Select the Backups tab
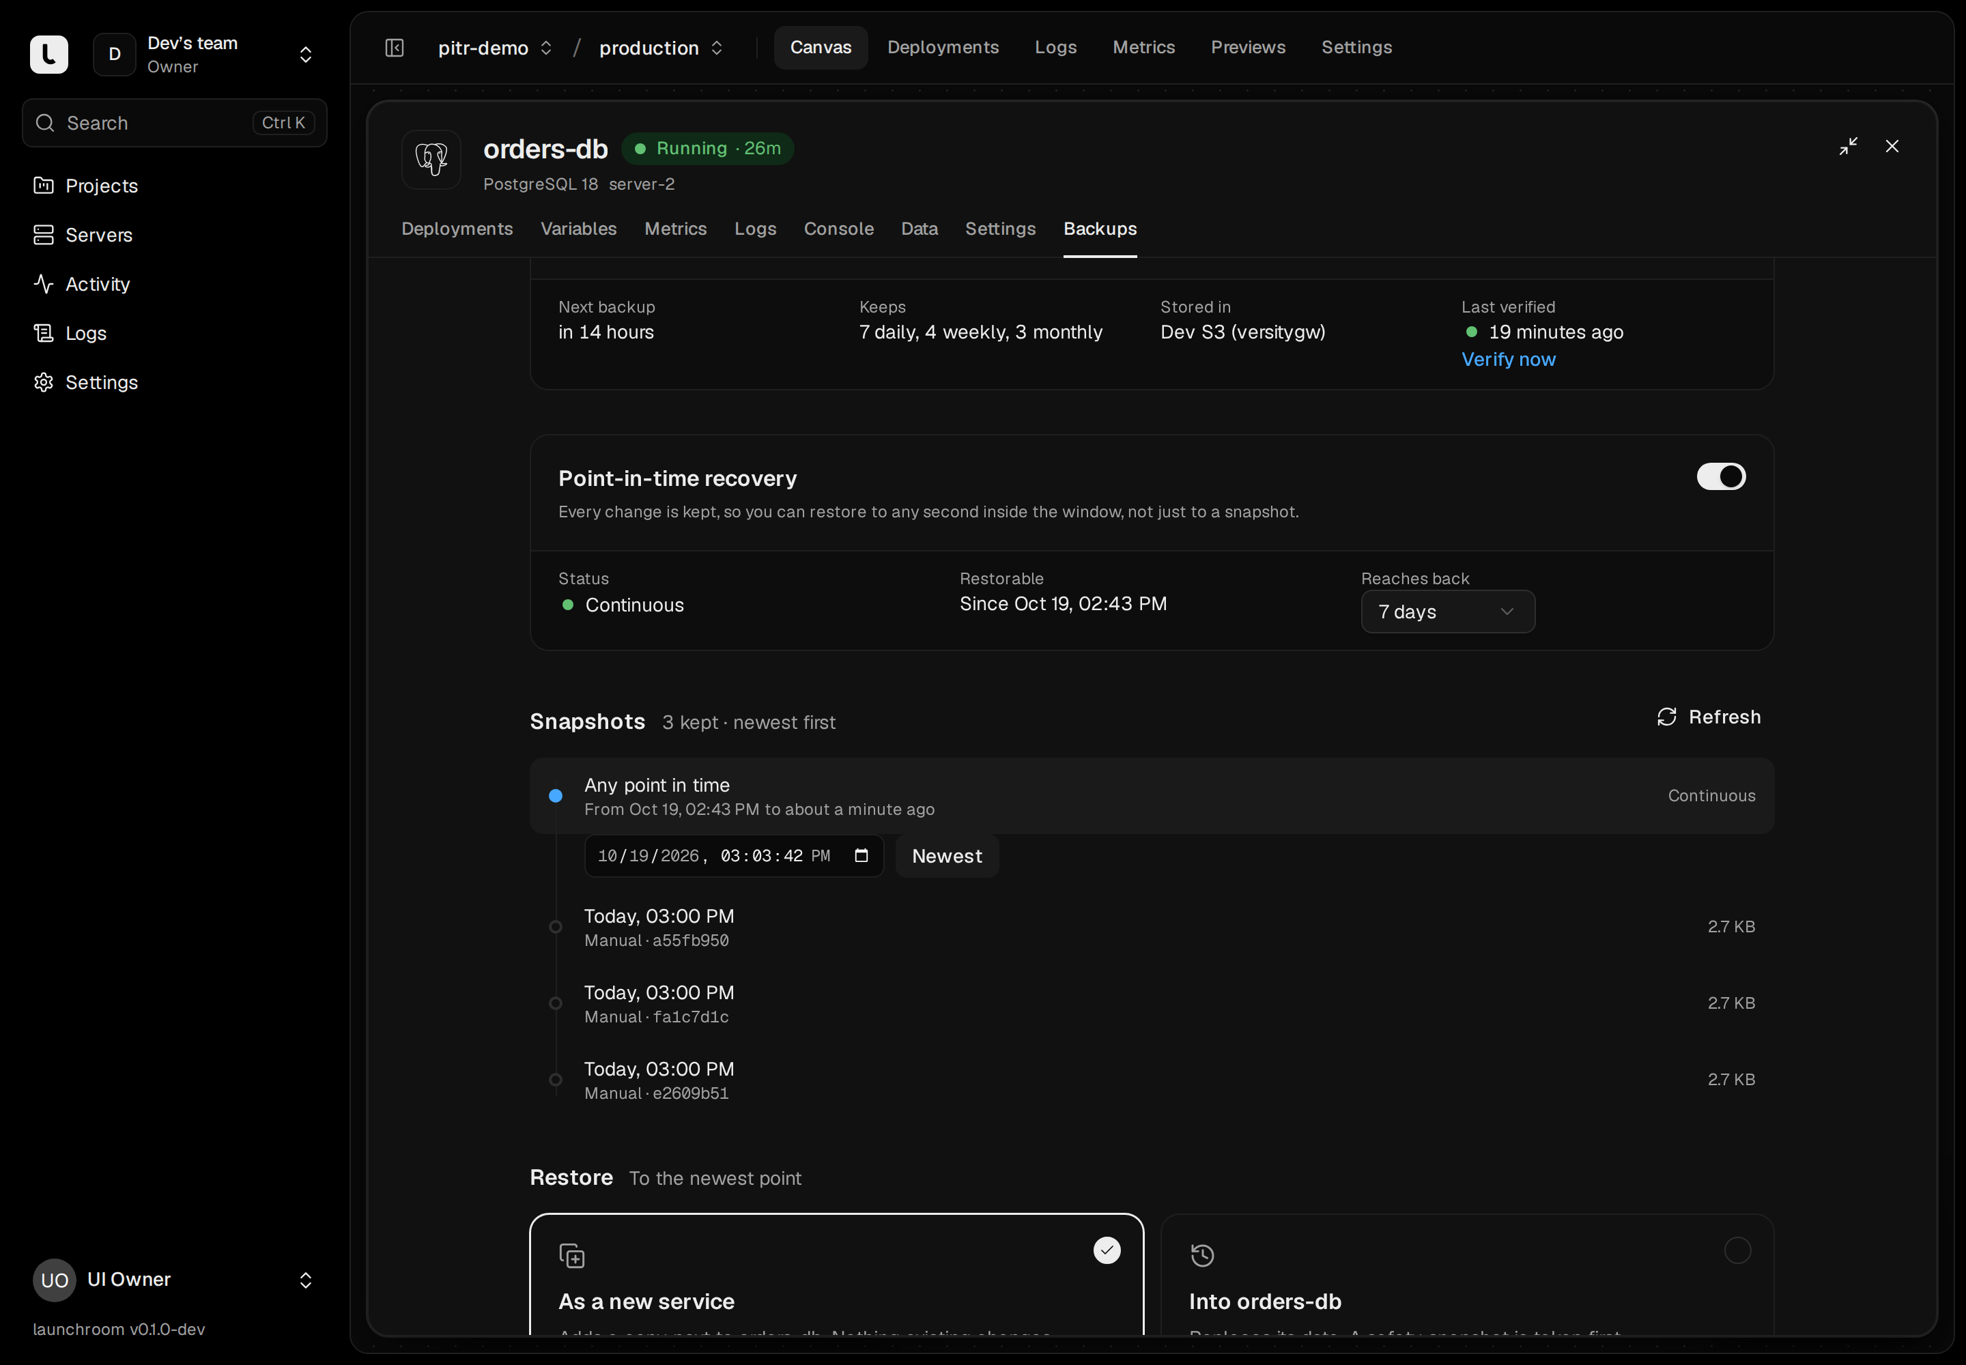1966x1365 pixels. pos(1100,229)
